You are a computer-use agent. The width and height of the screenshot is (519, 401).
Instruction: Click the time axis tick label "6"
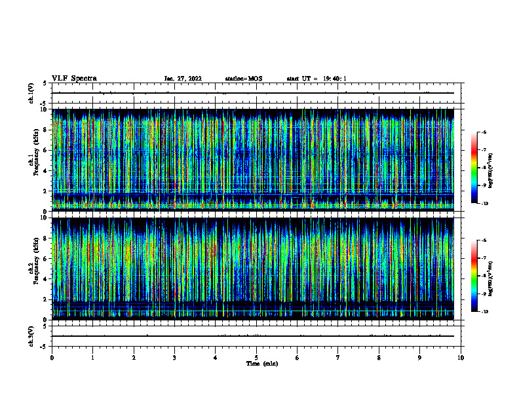298,358
